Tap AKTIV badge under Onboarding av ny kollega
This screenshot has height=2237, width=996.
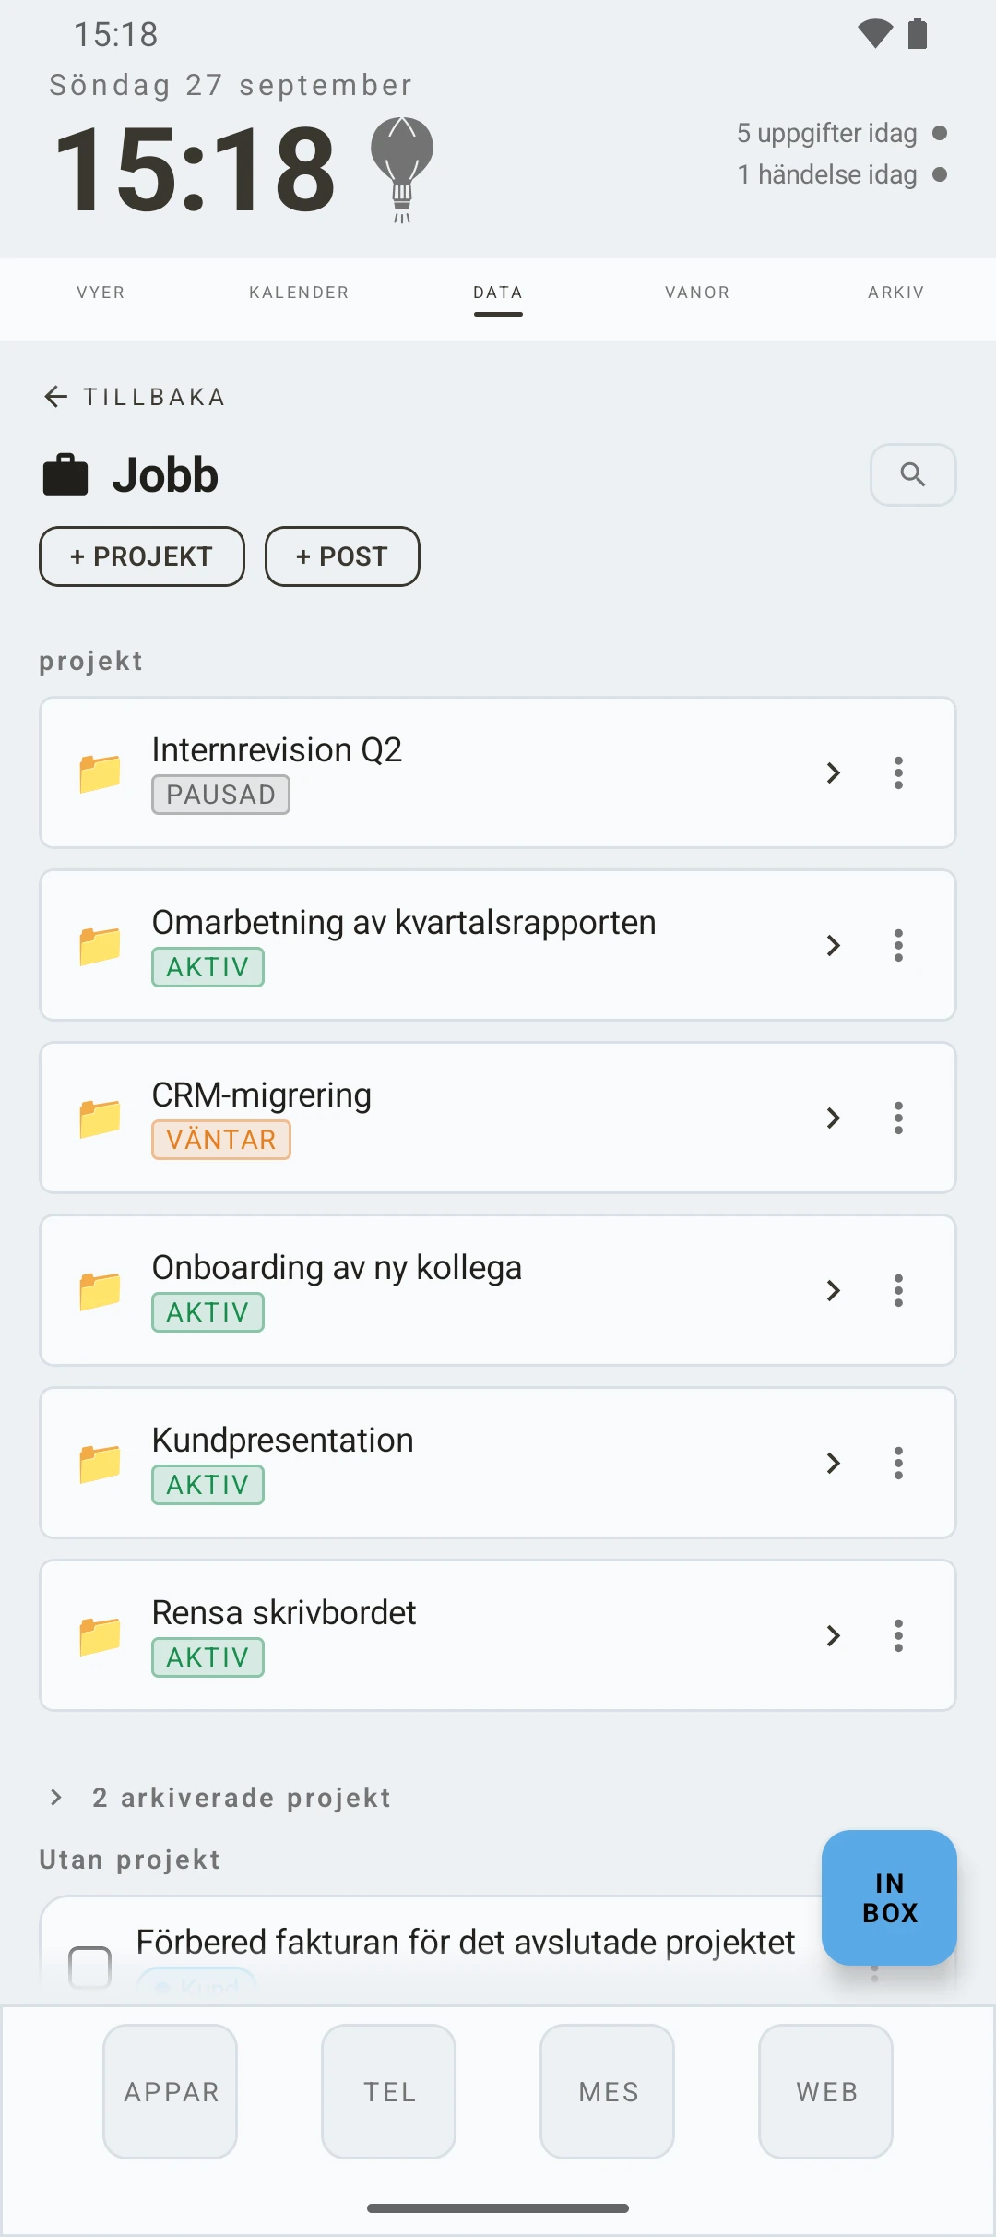click(207, 1312)
